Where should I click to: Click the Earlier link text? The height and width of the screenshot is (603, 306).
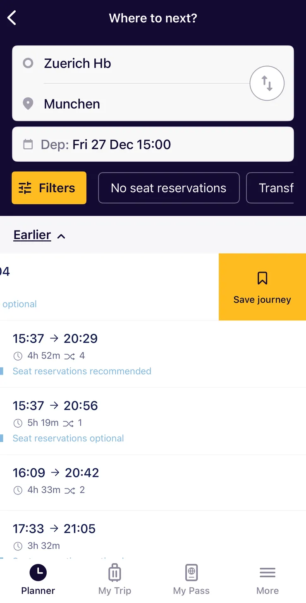32,235
